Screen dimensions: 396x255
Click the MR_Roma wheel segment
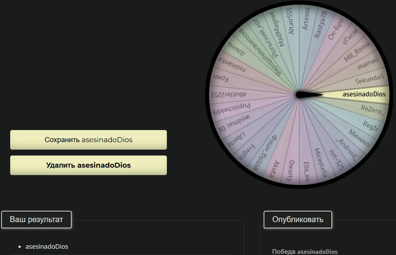click(x=357, y=52)
